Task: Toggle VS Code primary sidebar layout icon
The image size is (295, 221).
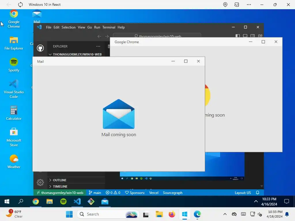Action: pos(238,36)
